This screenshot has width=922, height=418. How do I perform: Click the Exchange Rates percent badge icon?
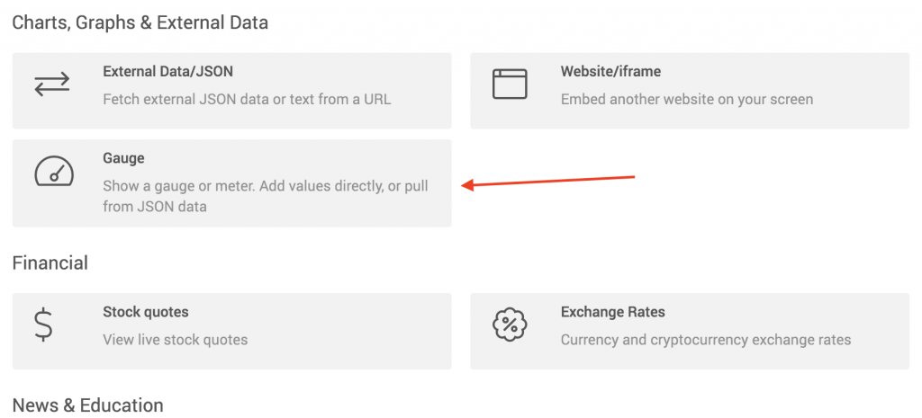point(510,325)
